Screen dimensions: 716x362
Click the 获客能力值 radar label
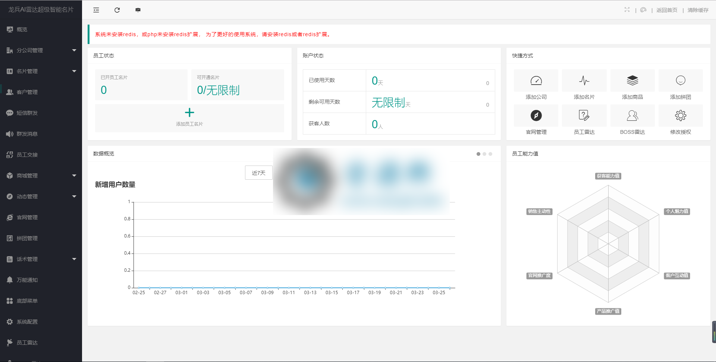608,176
